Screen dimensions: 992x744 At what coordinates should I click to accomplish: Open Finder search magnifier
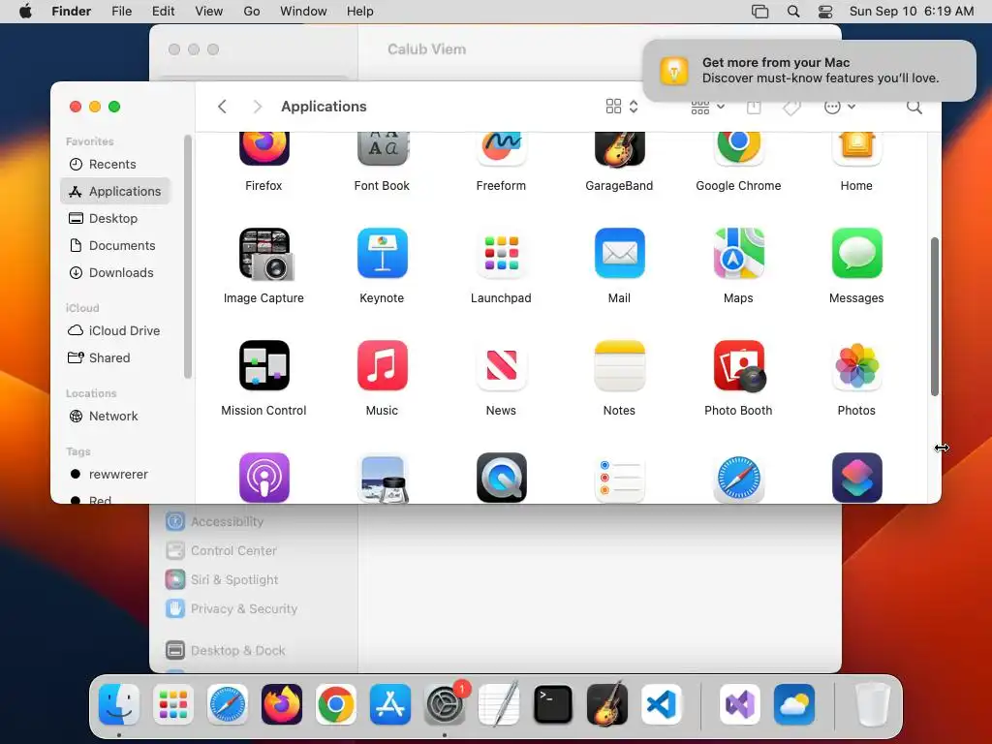pyautogui.click(x=914, y=107)
